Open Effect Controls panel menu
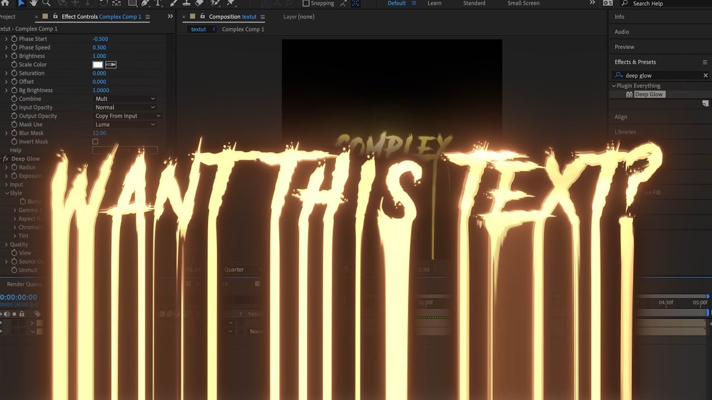 coord(147,17)
